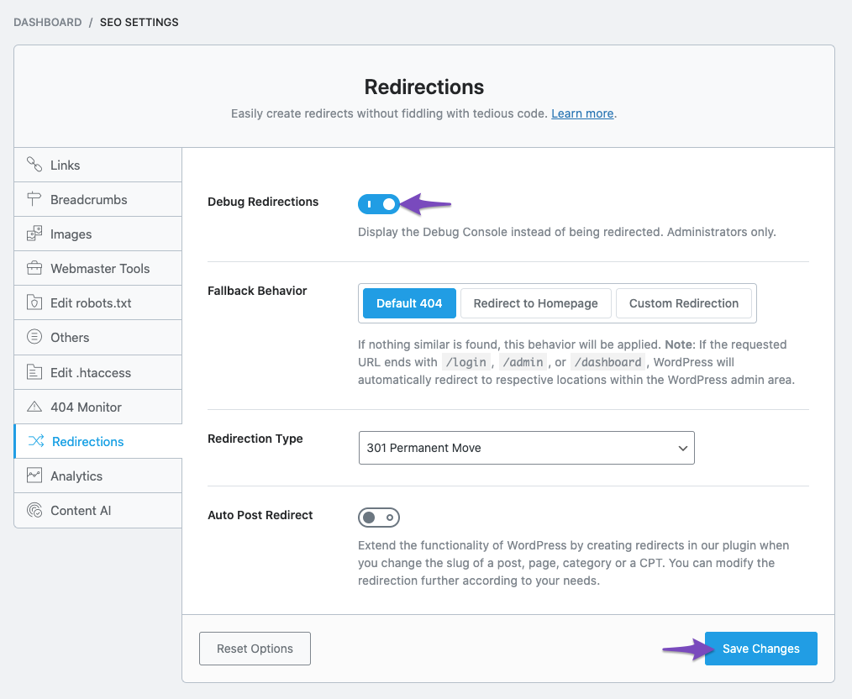This screenshot has height=699, width=852.
Task: Switch to Edit .htaccess tab
Action: pos(91,372)
